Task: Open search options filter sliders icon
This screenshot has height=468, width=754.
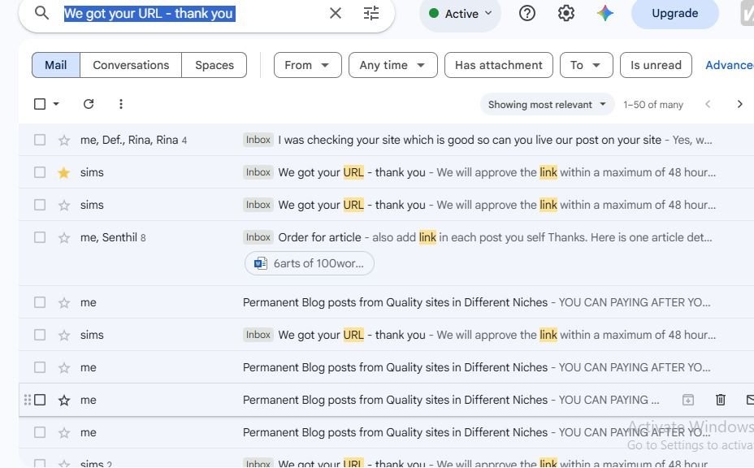Action: pyautogui.click(x=370, y=14)
